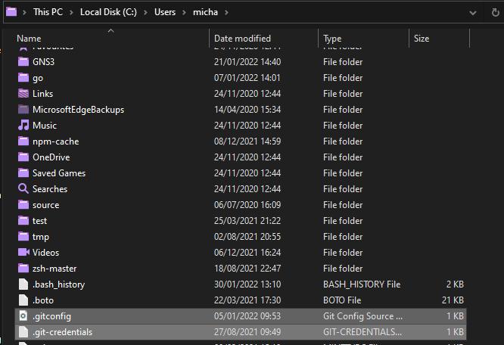504x345 pixels.
Task: Click the refresh button beside address bar
Action: (x=494, y=12)
